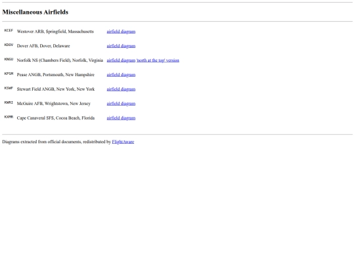Click 'Norfolk NS (Chambers Field), Norfolk, Virginia' text

[x=60, y=60]
